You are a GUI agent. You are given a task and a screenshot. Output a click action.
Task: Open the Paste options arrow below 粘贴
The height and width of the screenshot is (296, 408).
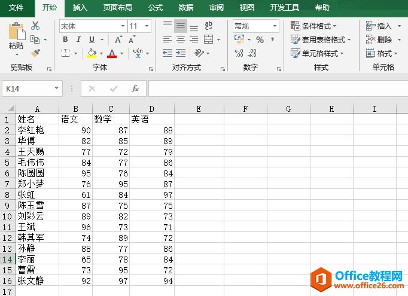17,54
